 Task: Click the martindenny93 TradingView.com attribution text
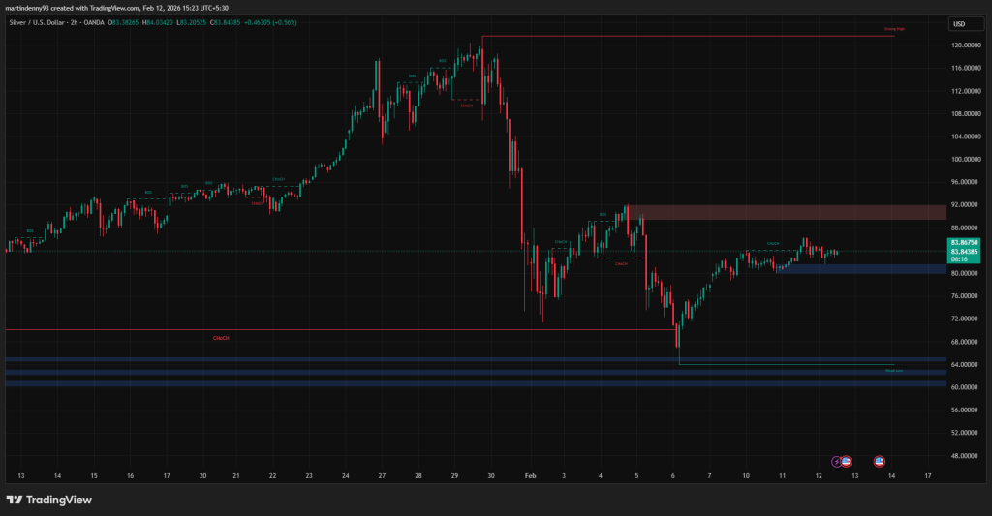click(x=116, y=8)
